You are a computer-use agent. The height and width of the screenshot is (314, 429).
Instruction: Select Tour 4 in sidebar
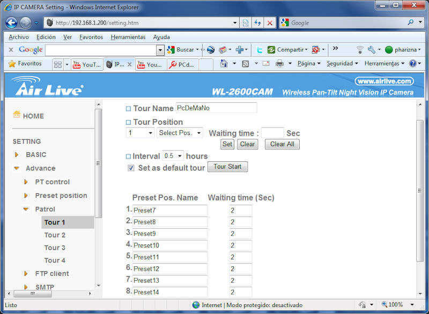point(55,260)
